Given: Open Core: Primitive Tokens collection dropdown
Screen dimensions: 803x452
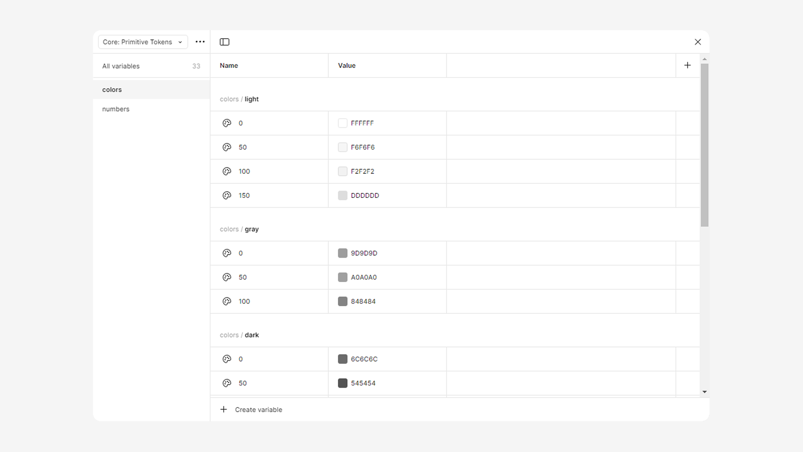Looking at the screenshot, I should pyautogui.click(x=143, y=42).
